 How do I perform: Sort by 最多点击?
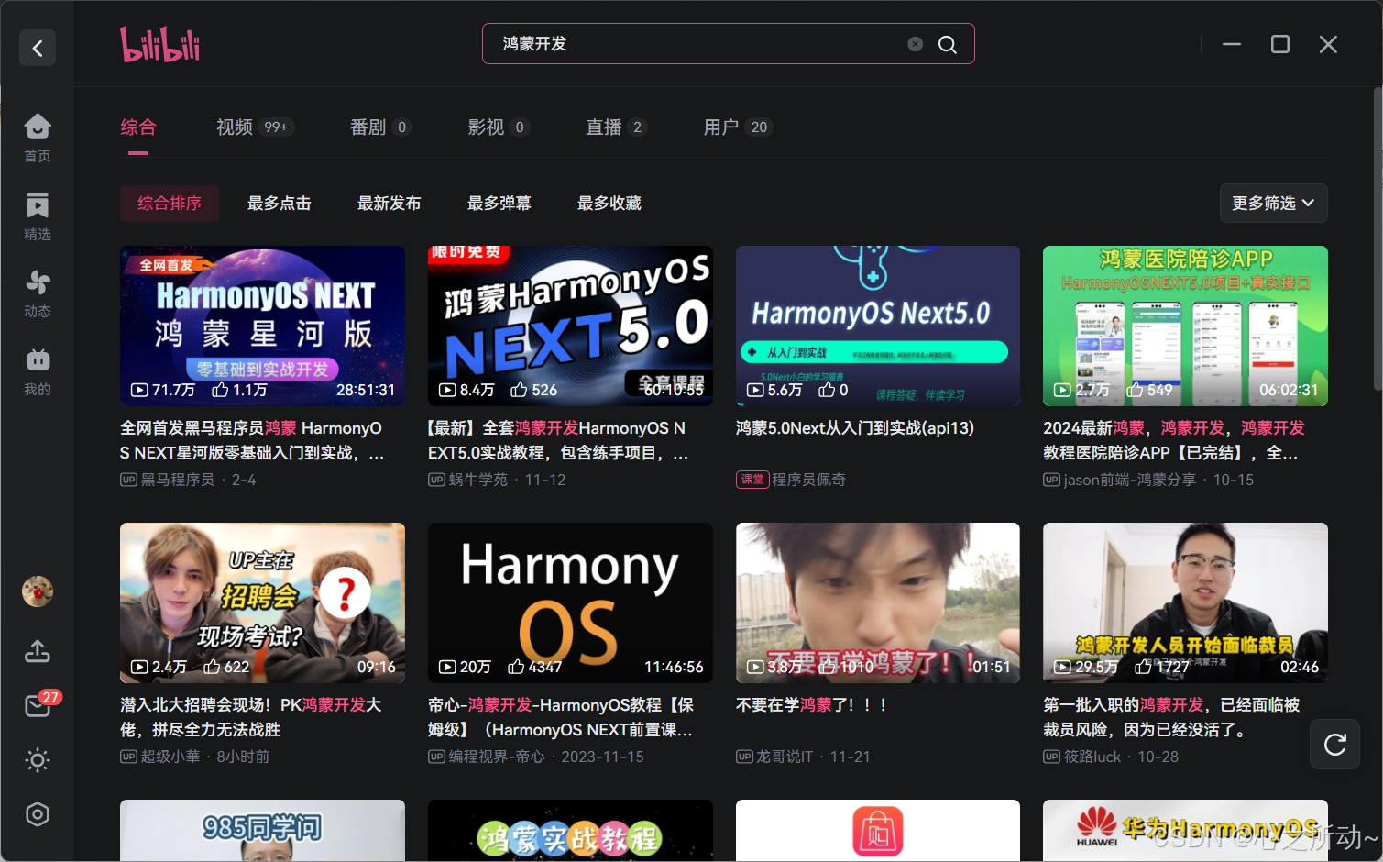tap(280, 204)
